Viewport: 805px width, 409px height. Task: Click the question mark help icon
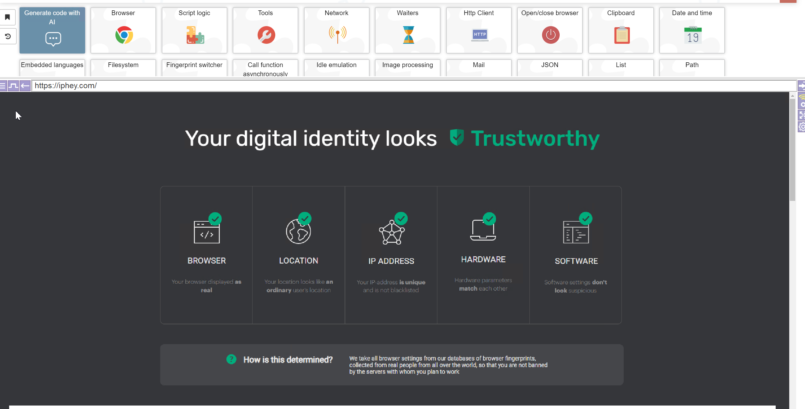(231, 359)
